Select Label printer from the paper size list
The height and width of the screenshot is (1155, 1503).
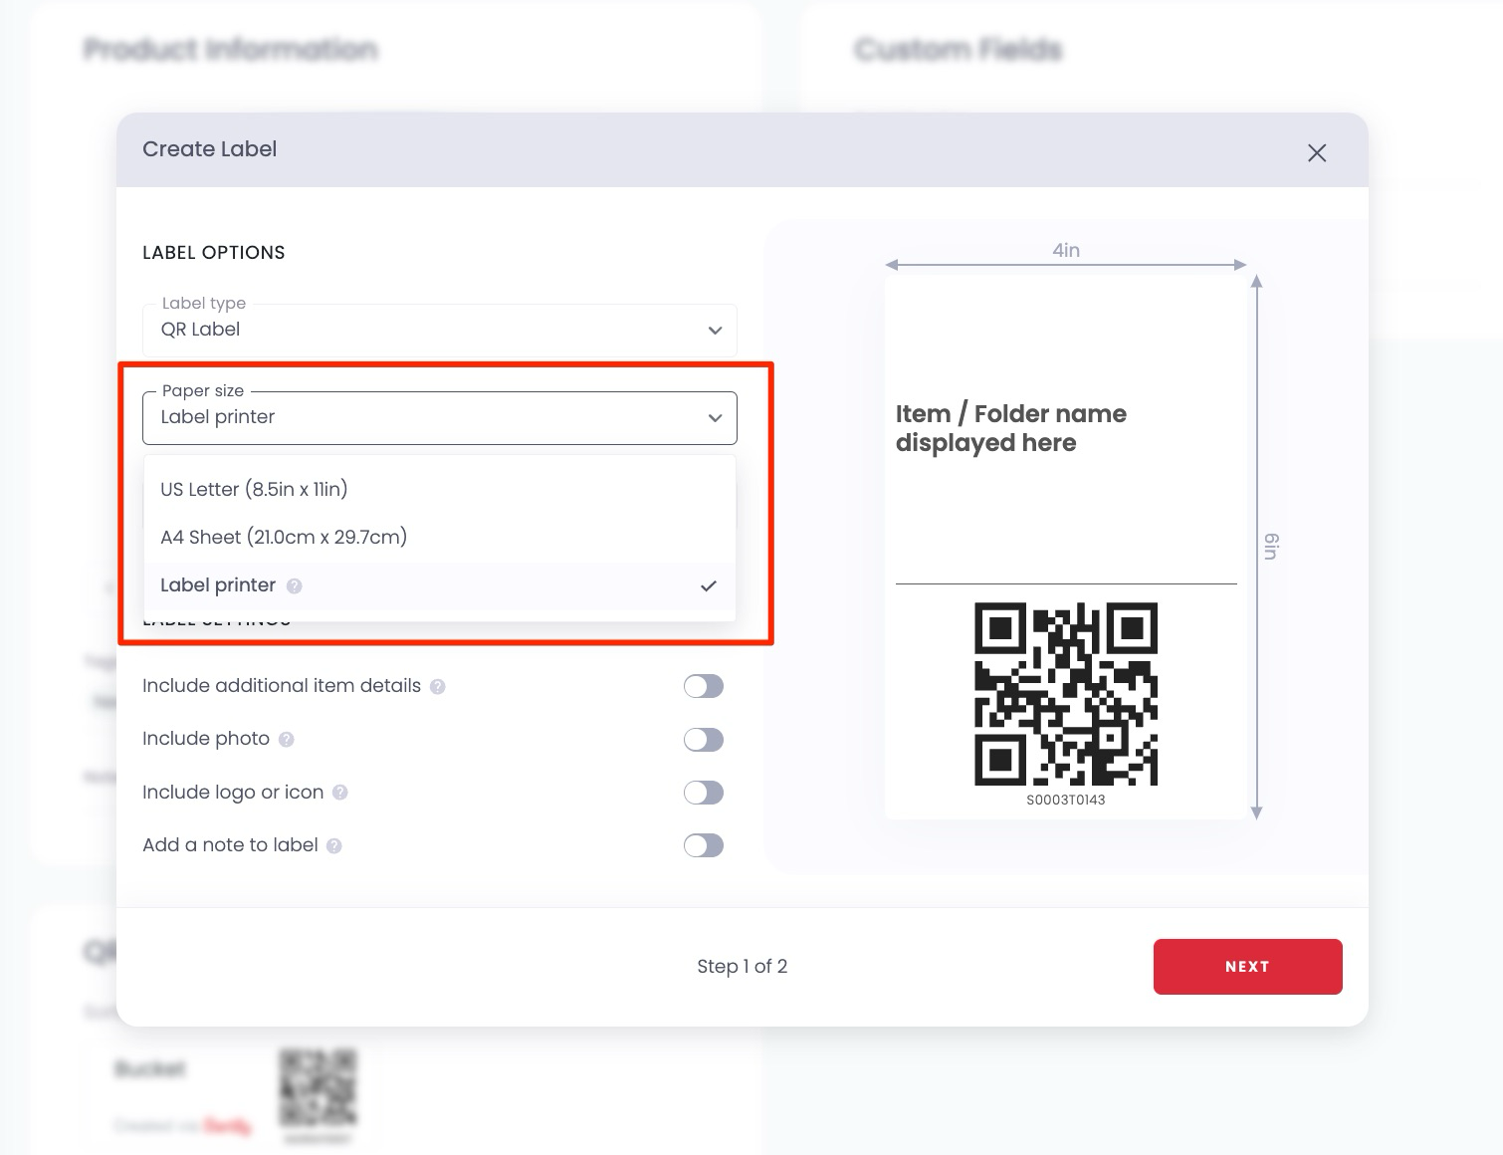218,585
